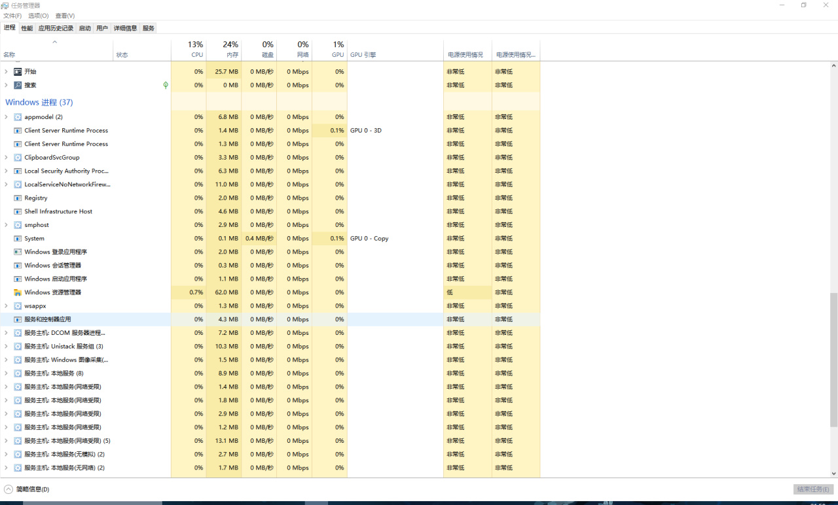Expand the Local Security Authority Process entry
838x505 pixels.
[7, 171]
